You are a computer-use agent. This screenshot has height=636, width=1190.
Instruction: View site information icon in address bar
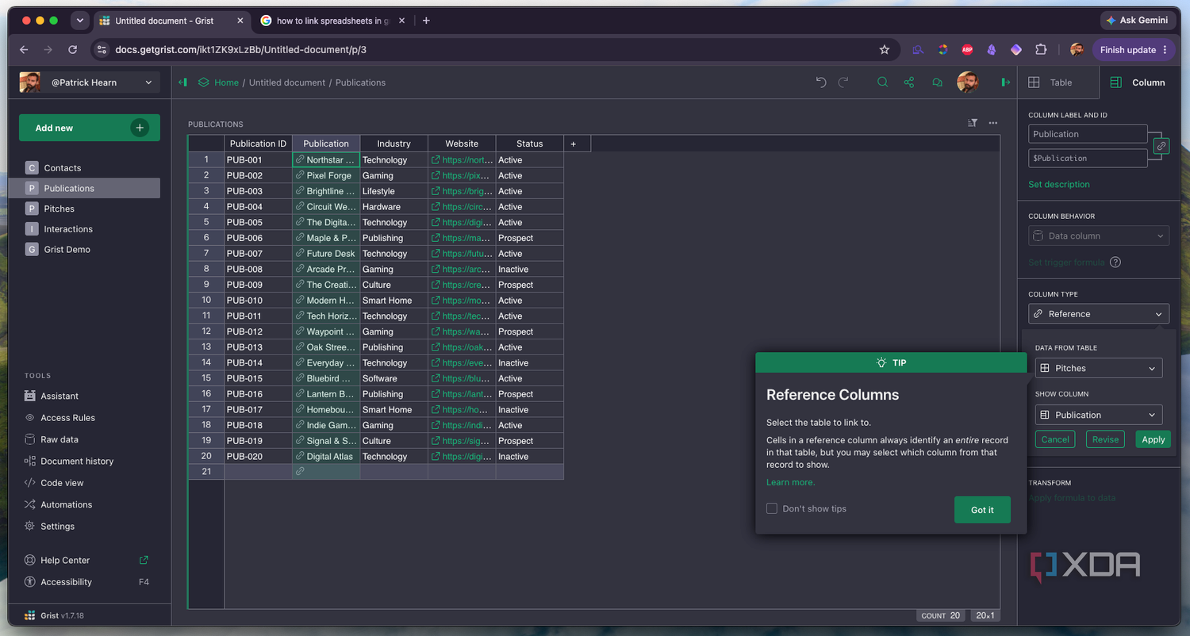[x=102, y=49]
